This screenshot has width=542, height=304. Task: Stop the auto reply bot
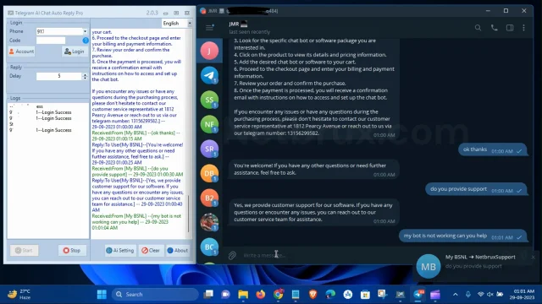click(x=72, y=250)
